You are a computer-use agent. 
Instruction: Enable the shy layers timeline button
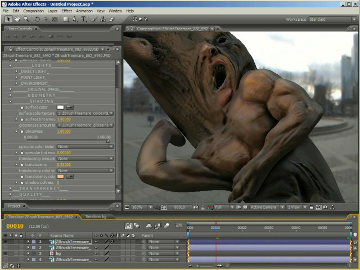pos(149,226)
